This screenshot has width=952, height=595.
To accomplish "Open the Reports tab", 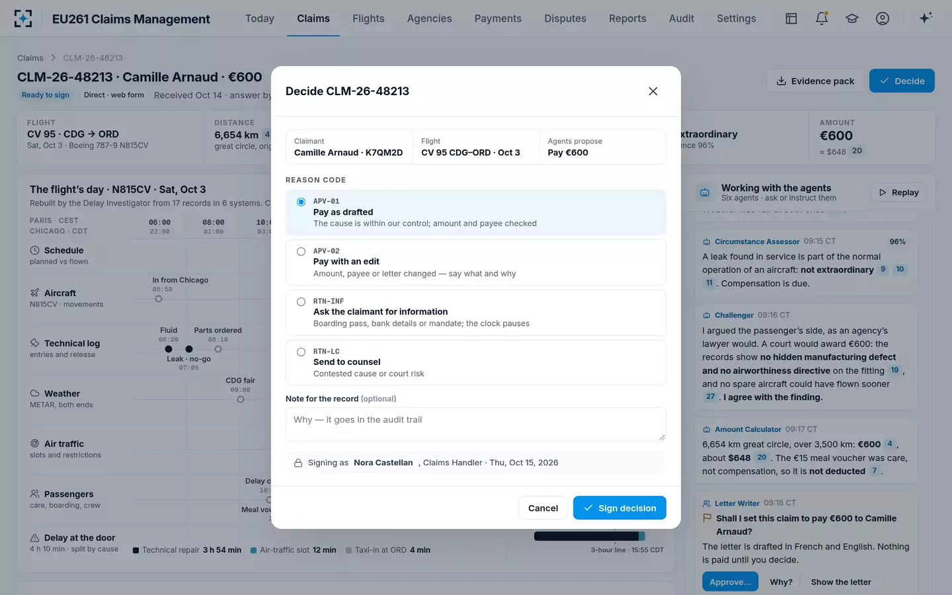I will pos(627,19).
